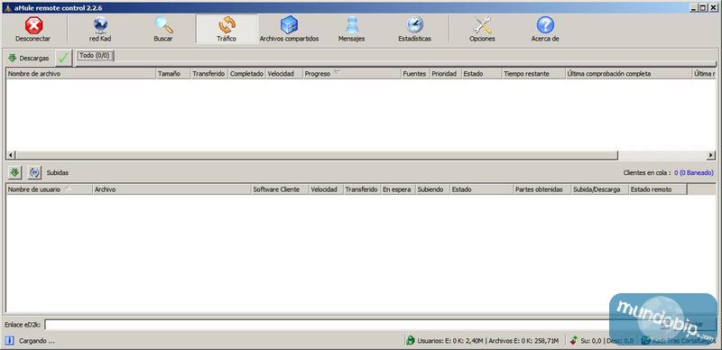Sort downloads by Prioridad column
The height and width of the screenshot is (350, 722).
(445, 74)
